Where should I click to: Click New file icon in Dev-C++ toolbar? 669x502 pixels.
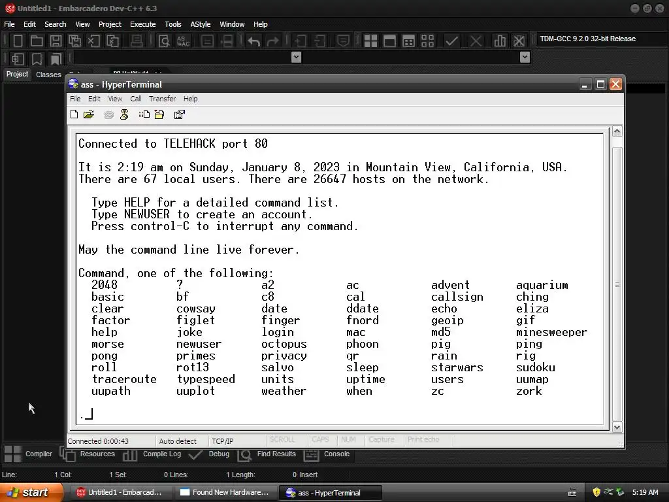[x=18, y=41]
